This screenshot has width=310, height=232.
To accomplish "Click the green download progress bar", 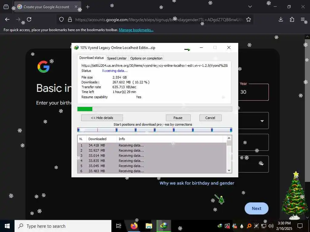I will [155, 109].
